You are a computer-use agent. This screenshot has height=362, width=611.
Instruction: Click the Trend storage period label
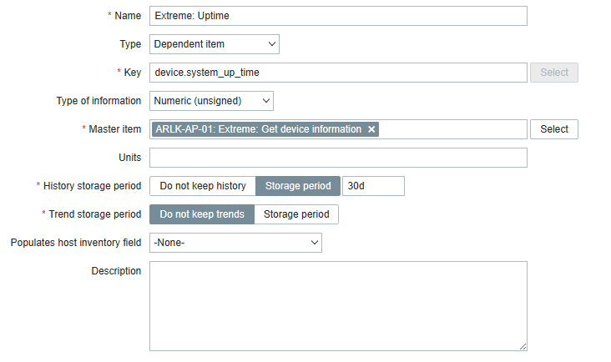coord(94,214)
